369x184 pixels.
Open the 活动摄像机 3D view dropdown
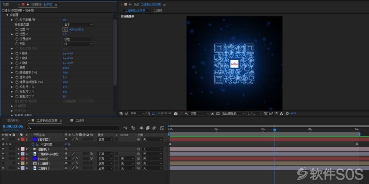click(233, 114)
